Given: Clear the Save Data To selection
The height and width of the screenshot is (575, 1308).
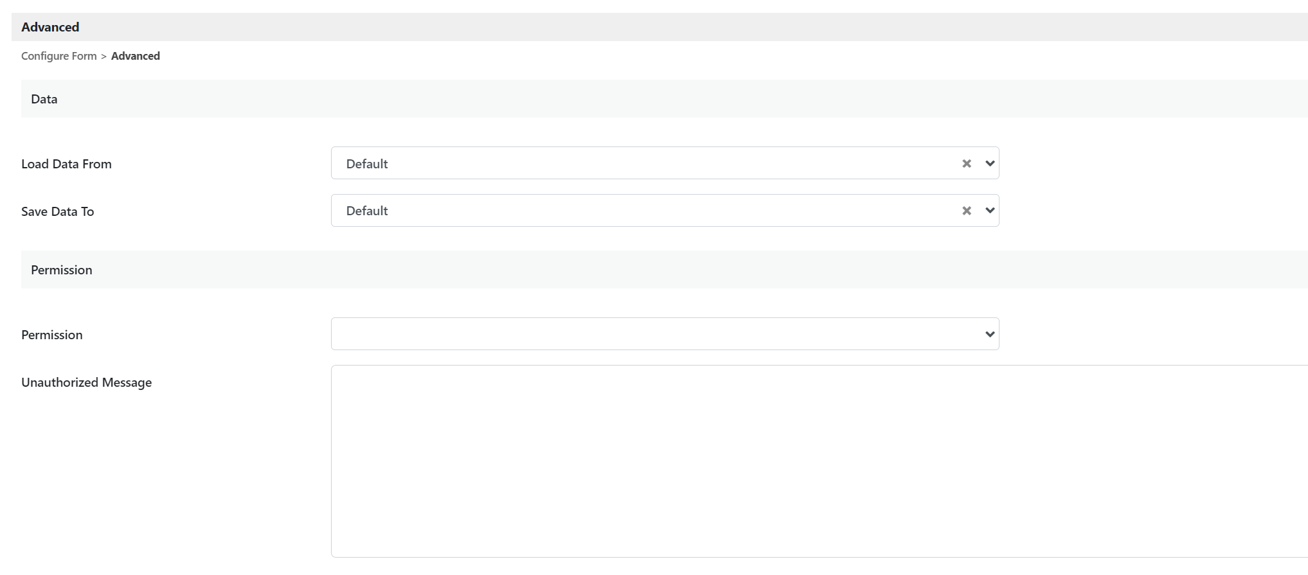Looking at the screenshot, I should tap(966, 211).
